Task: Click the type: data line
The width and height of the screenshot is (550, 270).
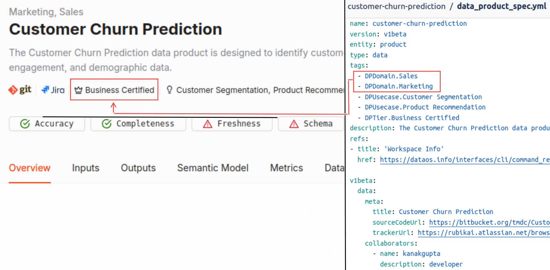Action: click(369, 55)
